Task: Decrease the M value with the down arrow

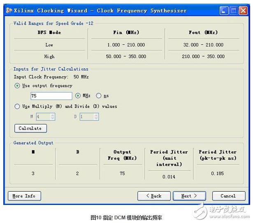Action: pos(52,119)
